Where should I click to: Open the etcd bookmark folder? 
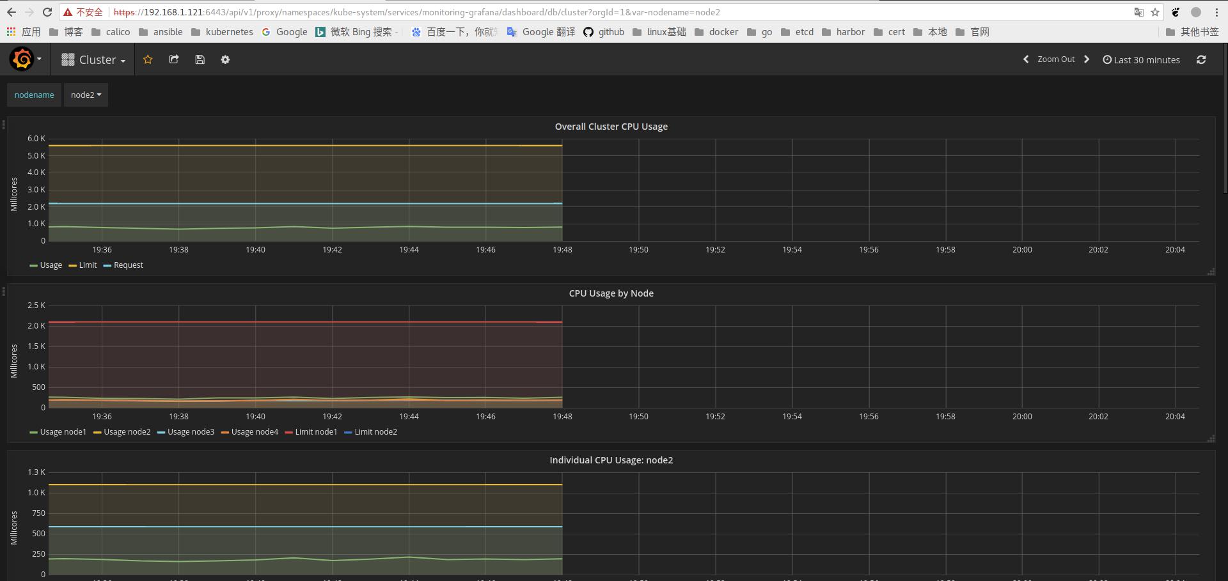798,32
